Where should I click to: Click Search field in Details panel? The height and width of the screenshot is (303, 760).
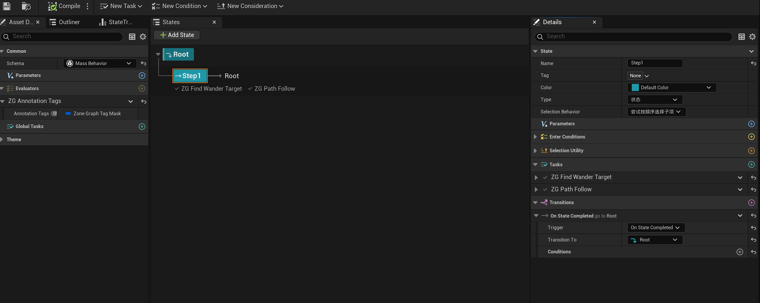(x=633, y=36)
